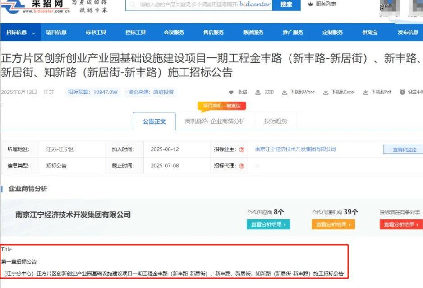Click the 下载到Word text link
Image resolution: width=423 pixels, height=288 pixels.
(x=303, y=92)
